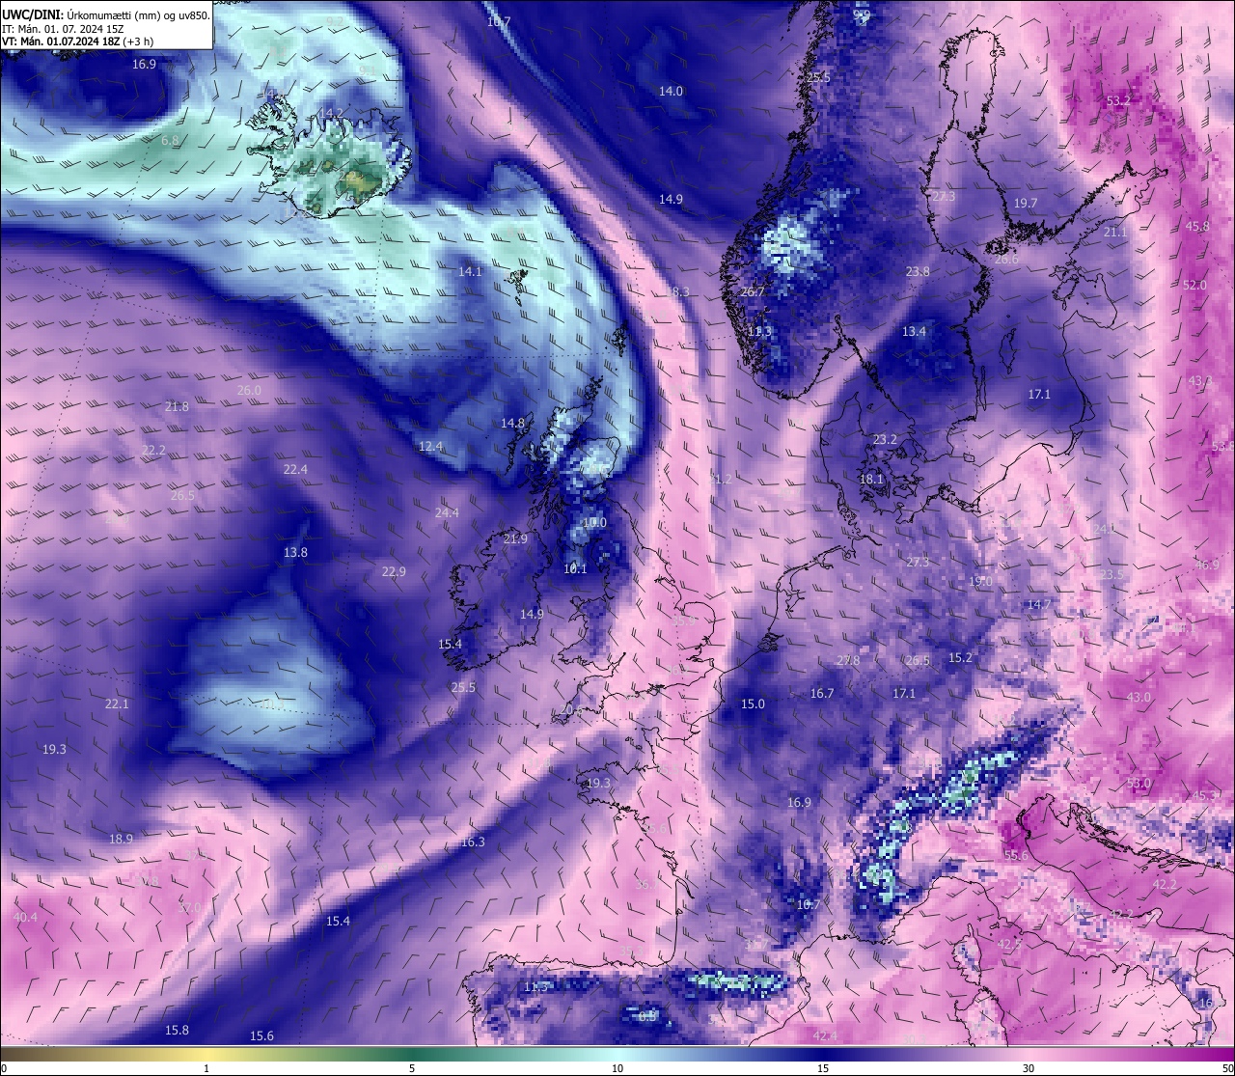Click the 15.8 value at bottom edge
This screenshot has width=1235, height=1076.
[x=177, y=1030]
